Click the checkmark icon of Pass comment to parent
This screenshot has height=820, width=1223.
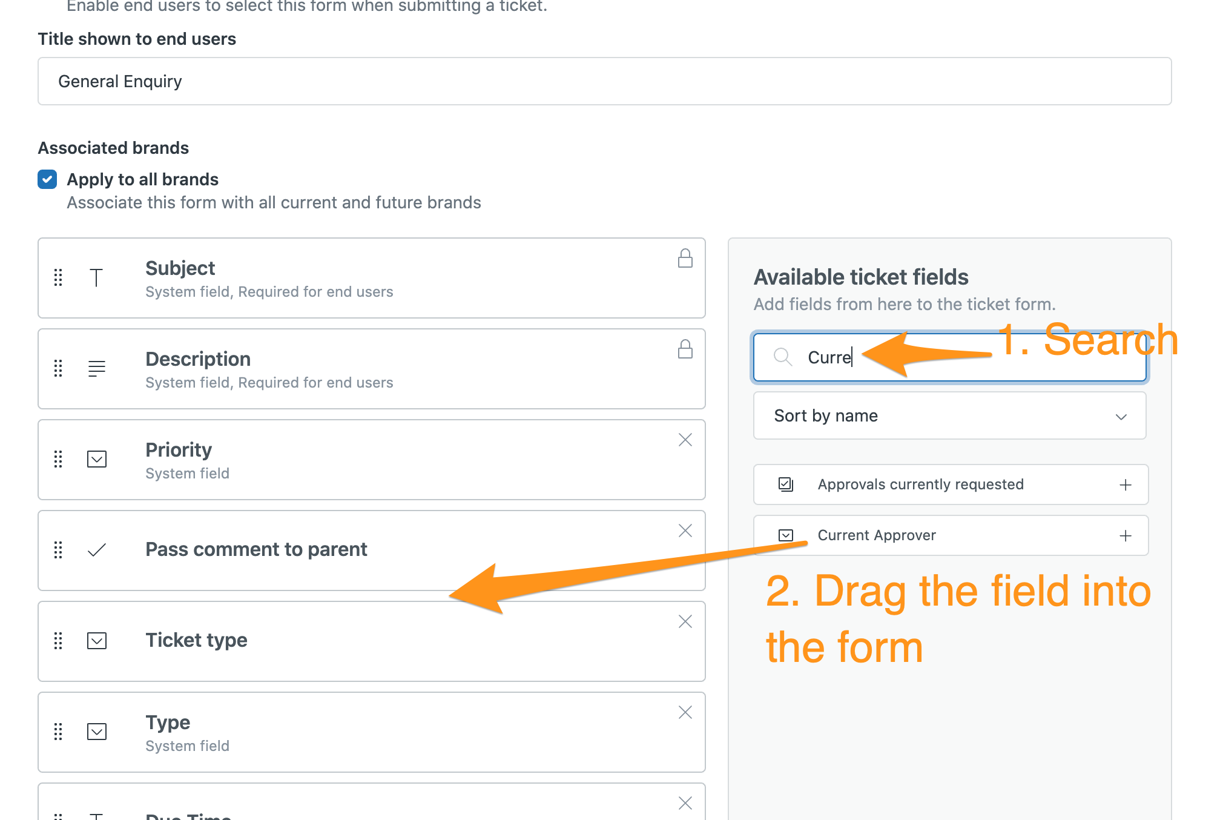click(x=97, y=550)
